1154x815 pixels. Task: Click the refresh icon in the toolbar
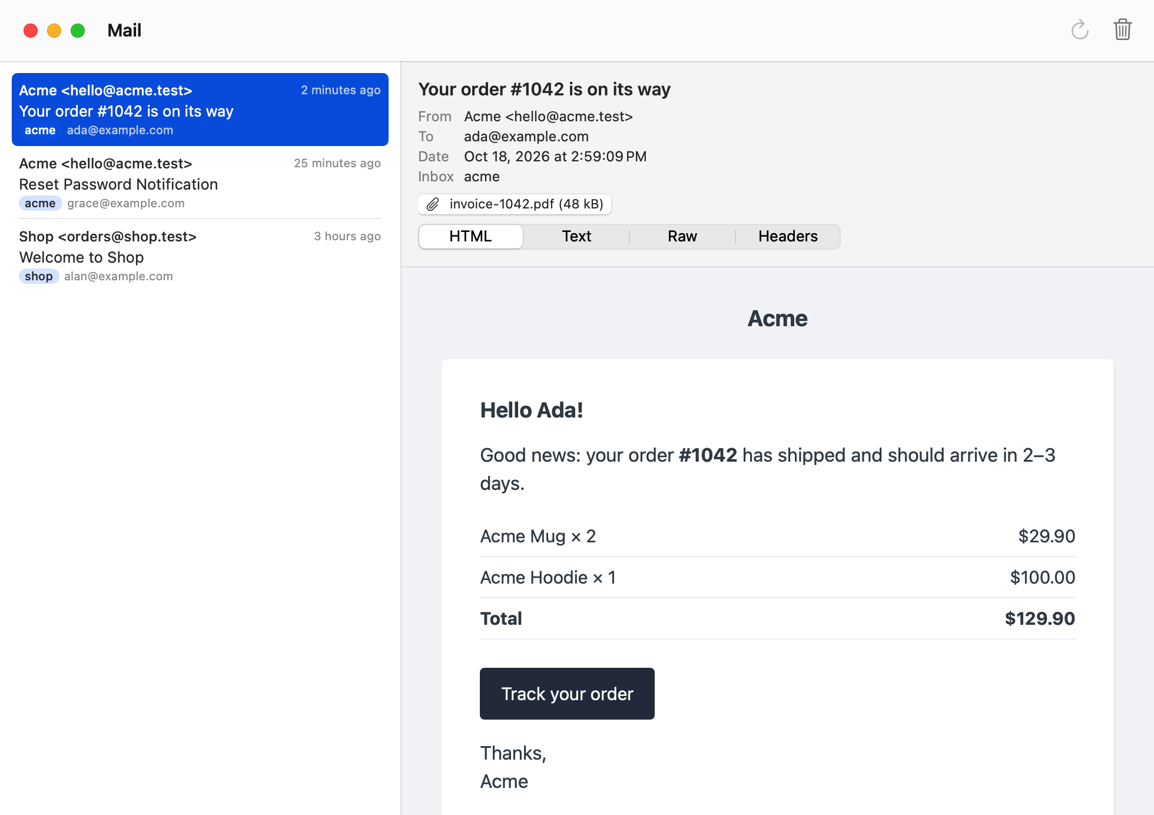click(1080, 30)
